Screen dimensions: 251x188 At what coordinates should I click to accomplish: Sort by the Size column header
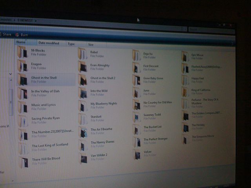97,45
